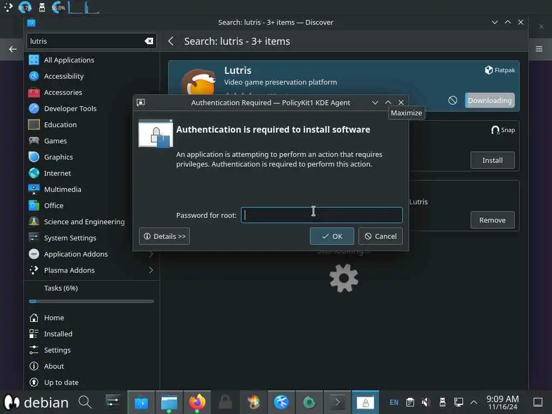Click the tasks progress bar
Viewport: 552px width, 414px height.
[x=92, y=301]
